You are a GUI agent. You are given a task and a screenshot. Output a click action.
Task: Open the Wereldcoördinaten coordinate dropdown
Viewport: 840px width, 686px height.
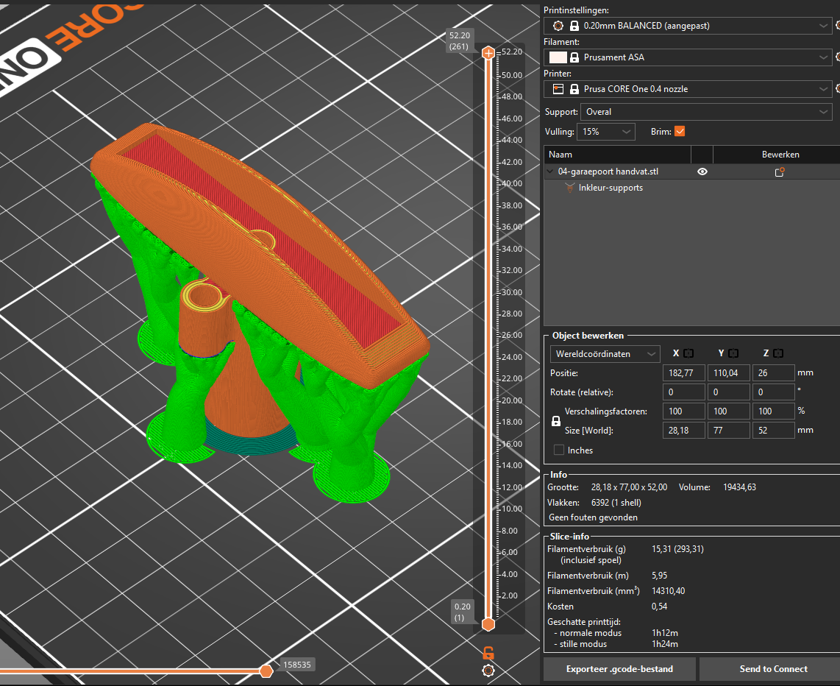[605, 354]
